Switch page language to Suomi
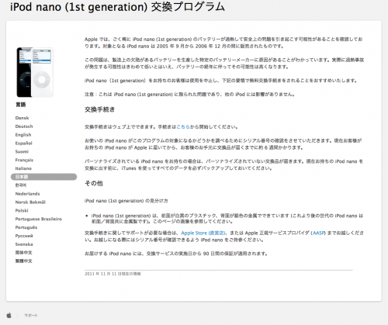The image size is (388, 325). click(x=22, y=151)
